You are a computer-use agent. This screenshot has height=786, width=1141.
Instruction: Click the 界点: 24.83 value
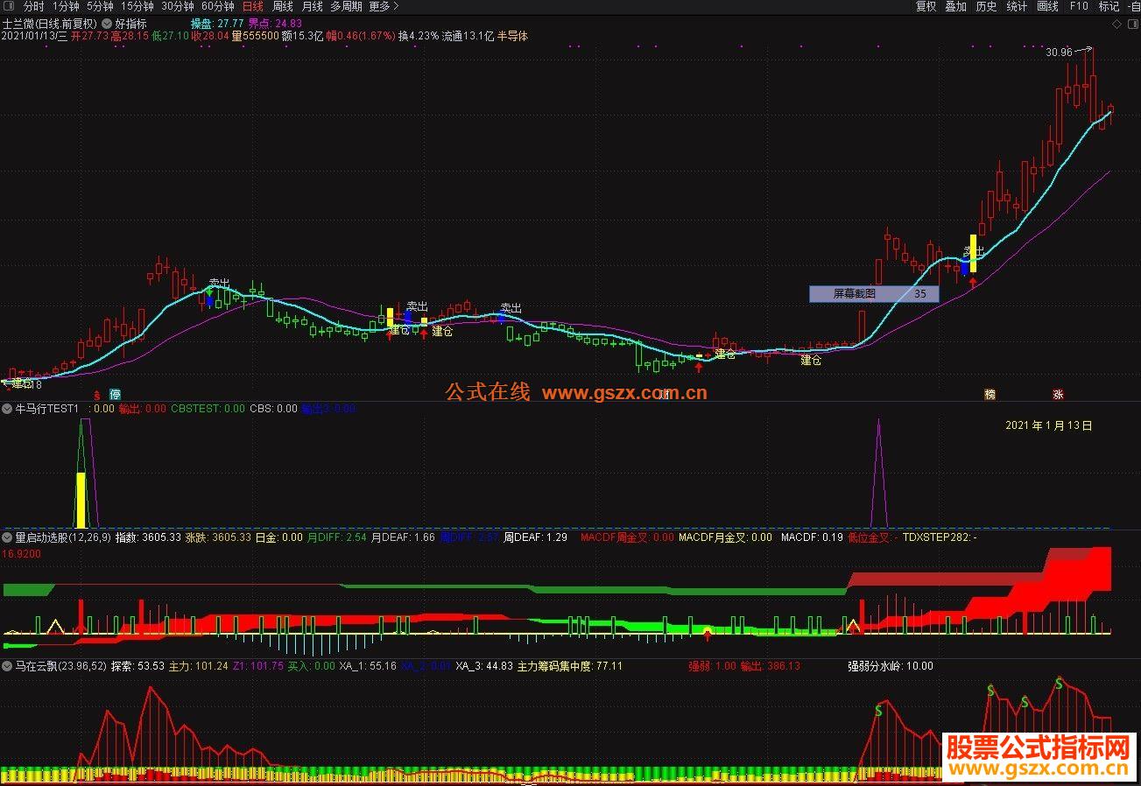275,24
